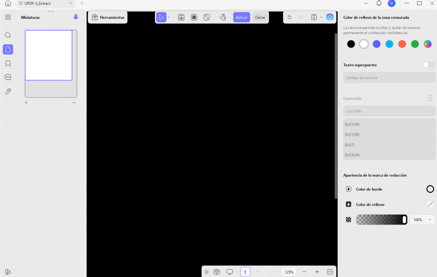Go to the previous page arrow

(x=258, y=272)
